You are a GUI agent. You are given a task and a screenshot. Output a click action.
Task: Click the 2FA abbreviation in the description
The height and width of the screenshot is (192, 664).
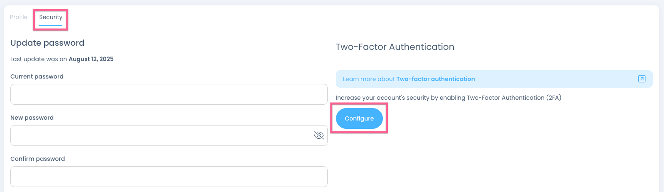[x=554, y=98]
